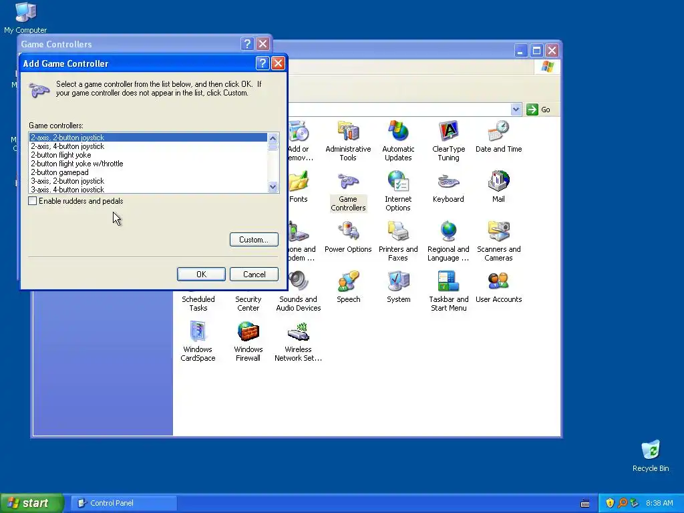
Task: Select 2-axis, 4-button joystick
Action: 148,146
